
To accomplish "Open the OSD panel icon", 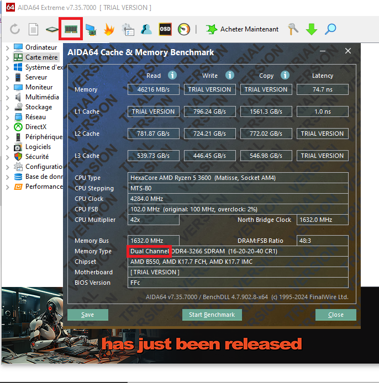I will 165,29.
